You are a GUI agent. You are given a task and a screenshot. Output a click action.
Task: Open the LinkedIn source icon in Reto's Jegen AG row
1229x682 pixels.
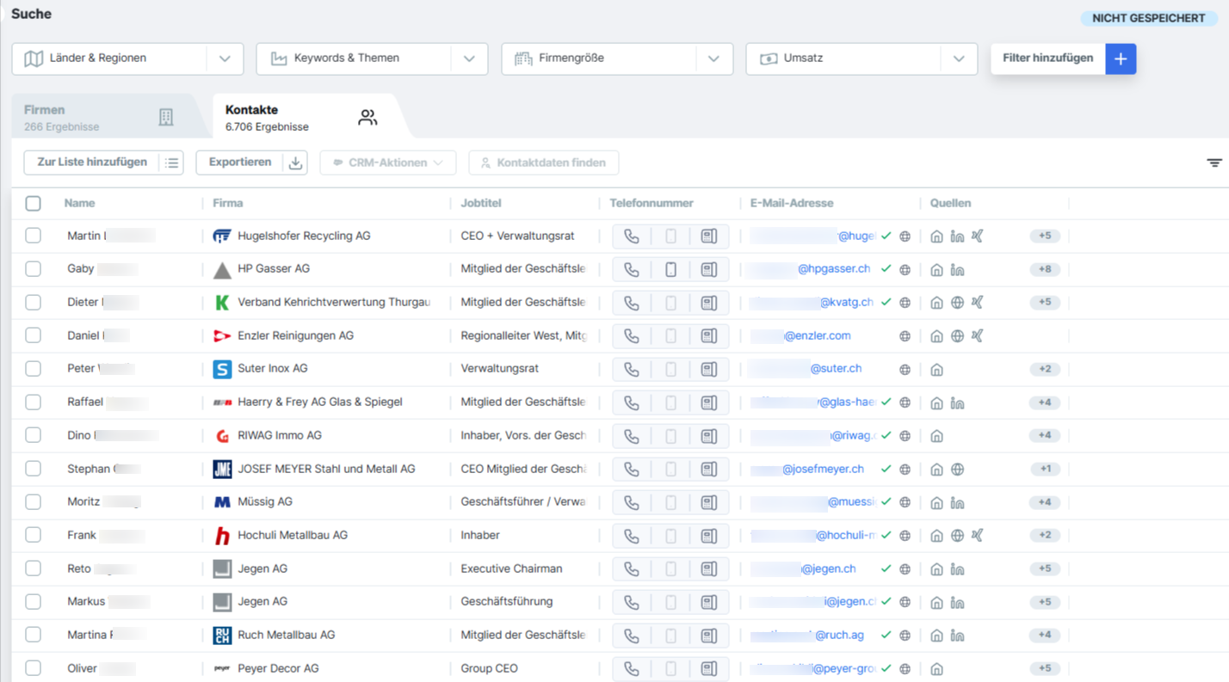point(957,569)
